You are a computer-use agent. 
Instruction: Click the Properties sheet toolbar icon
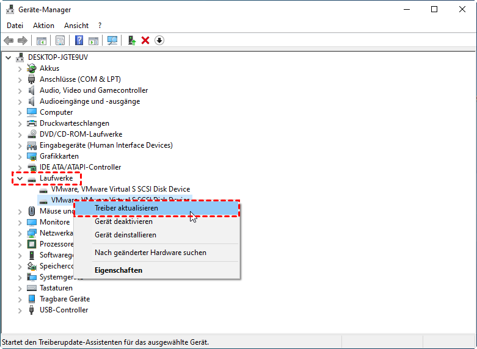pos(60,40)
